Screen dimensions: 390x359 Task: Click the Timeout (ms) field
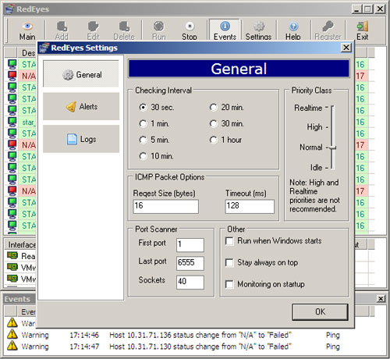click(x=250, y=206)
